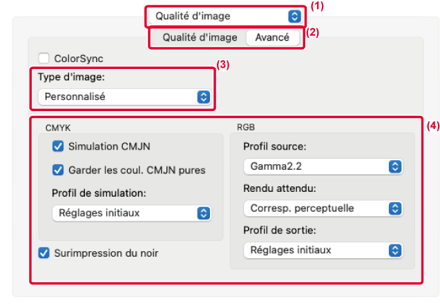440x305 pixels.
Task: Uncheck Simulation CMJN
Action: (58, 146)
